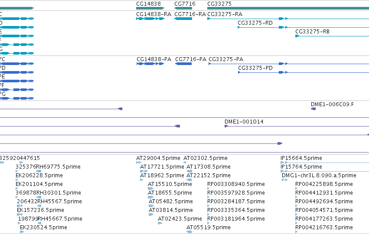Select the CG14838-RA transcript glyph
The image size is (369, 234).
(x=150, y=19)
